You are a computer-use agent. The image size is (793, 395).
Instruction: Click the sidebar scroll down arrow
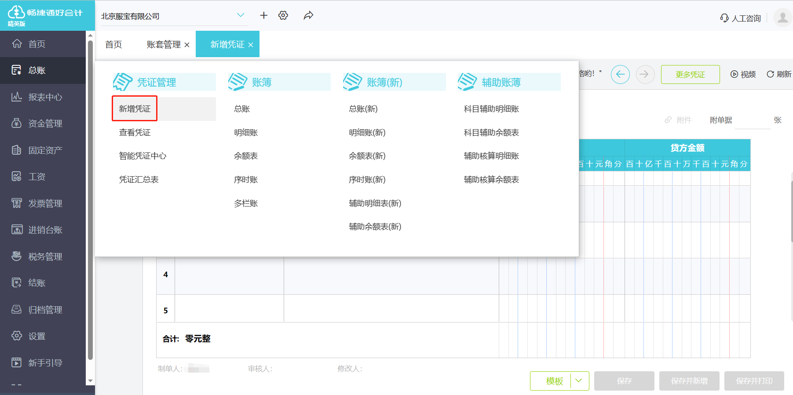click(x=90, y=381)
